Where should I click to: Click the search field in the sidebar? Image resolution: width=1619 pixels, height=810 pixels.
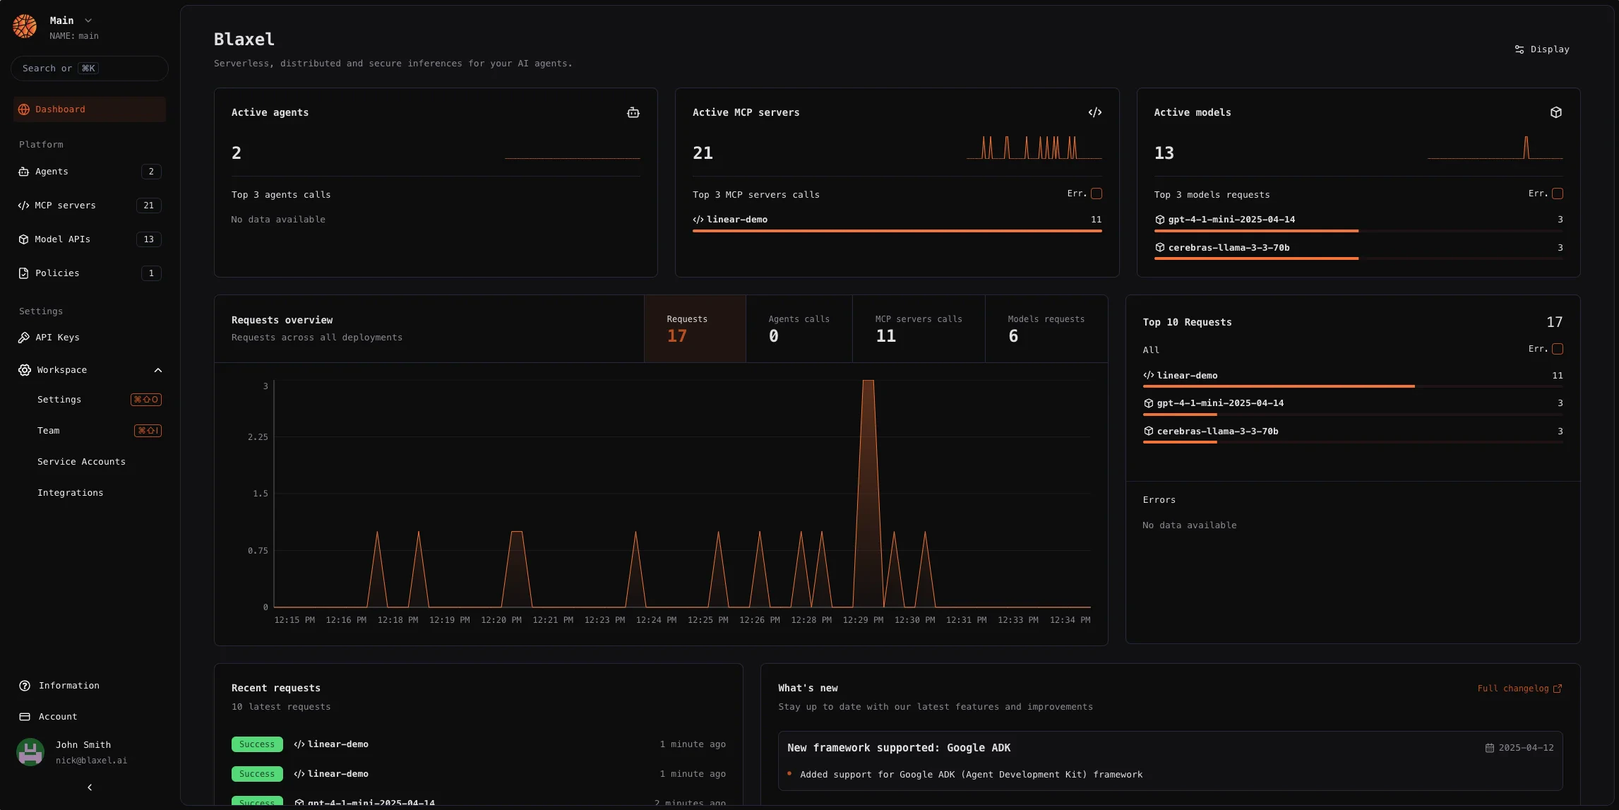click(90, 68)
